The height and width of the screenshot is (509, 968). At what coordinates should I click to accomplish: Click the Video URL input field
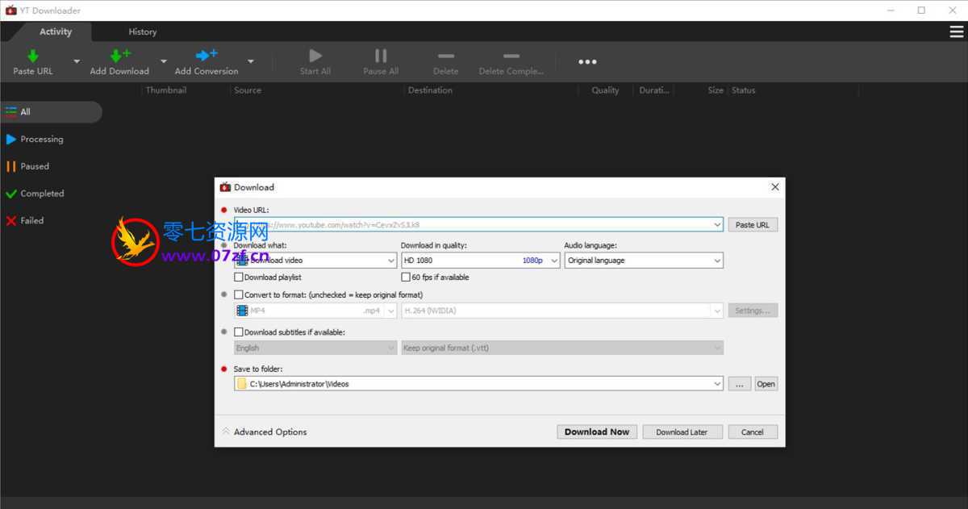tap(476, 225)
